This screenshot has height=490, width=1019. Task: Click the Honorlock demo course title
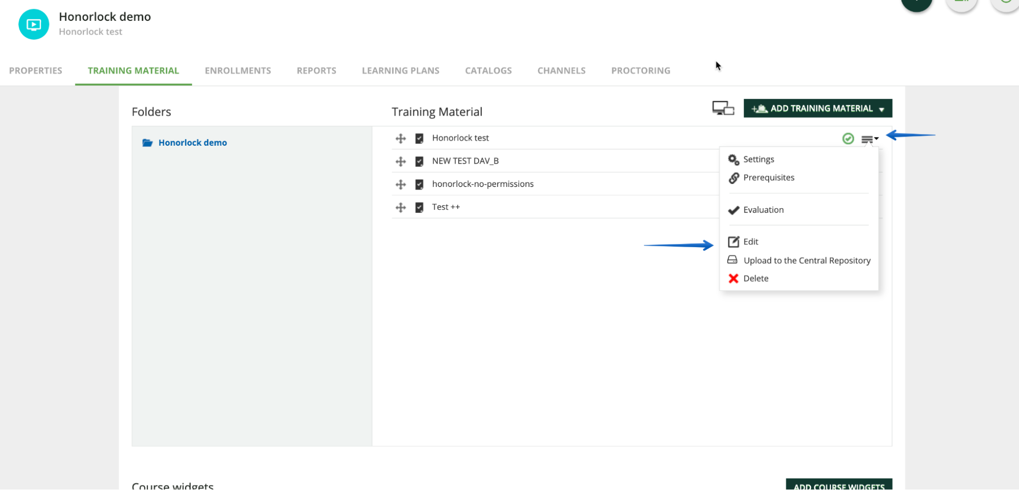105,17
